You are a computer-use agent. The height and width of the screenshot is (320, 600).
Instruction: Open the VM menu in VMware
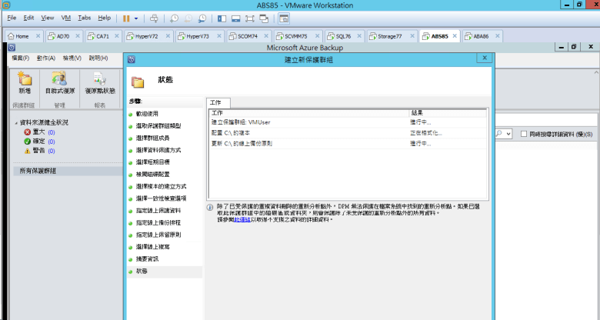tap(66, 18)
